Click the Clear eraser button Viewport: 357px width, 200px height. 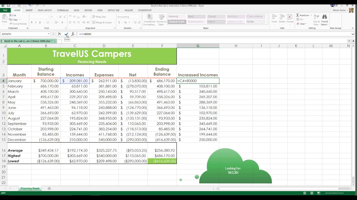tap(301, 24)
